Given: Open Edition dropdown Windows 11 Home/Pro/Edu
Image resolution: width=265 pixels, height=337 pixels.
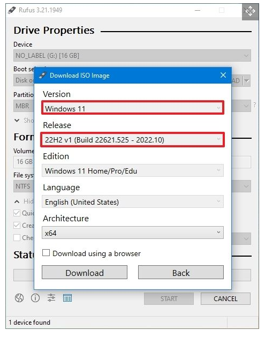Looking at the screenshot, I should pos(133,171).
